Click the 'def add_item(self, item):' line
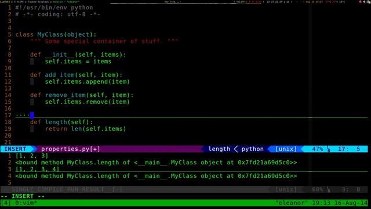Viewport: 371px width, 209px height. [76, 75]
